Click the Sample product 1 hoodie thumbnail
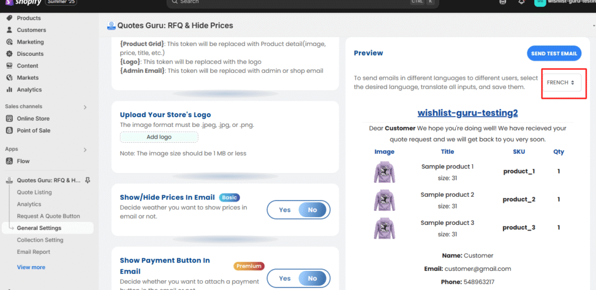The height and width of the screenshot is (290, 596). [x=384, y=171]
